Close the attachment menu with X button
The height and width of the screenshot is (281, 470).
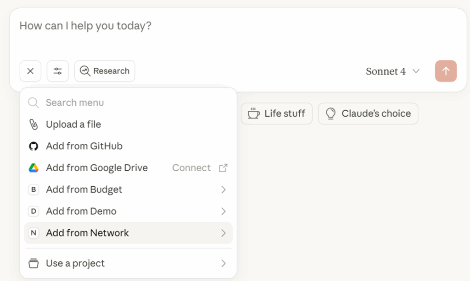tap(30, 71)
